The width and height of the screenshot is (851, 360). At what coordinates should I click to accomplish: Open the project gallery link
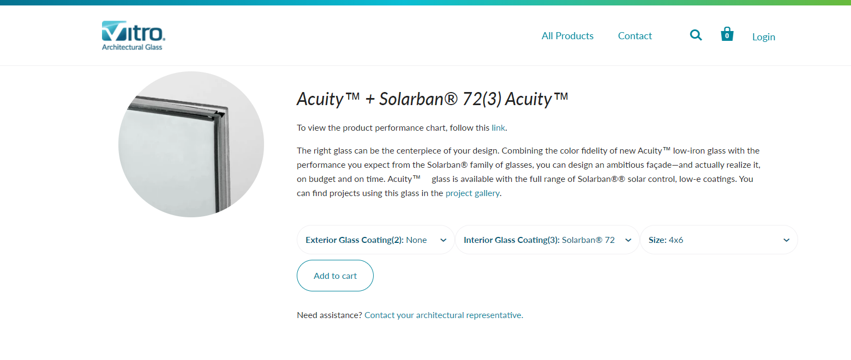(x=472, y=193)
